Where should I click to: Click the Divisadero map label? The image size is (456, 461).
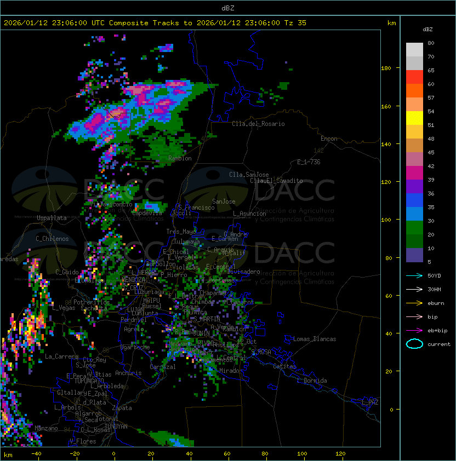tap(243, 272)
